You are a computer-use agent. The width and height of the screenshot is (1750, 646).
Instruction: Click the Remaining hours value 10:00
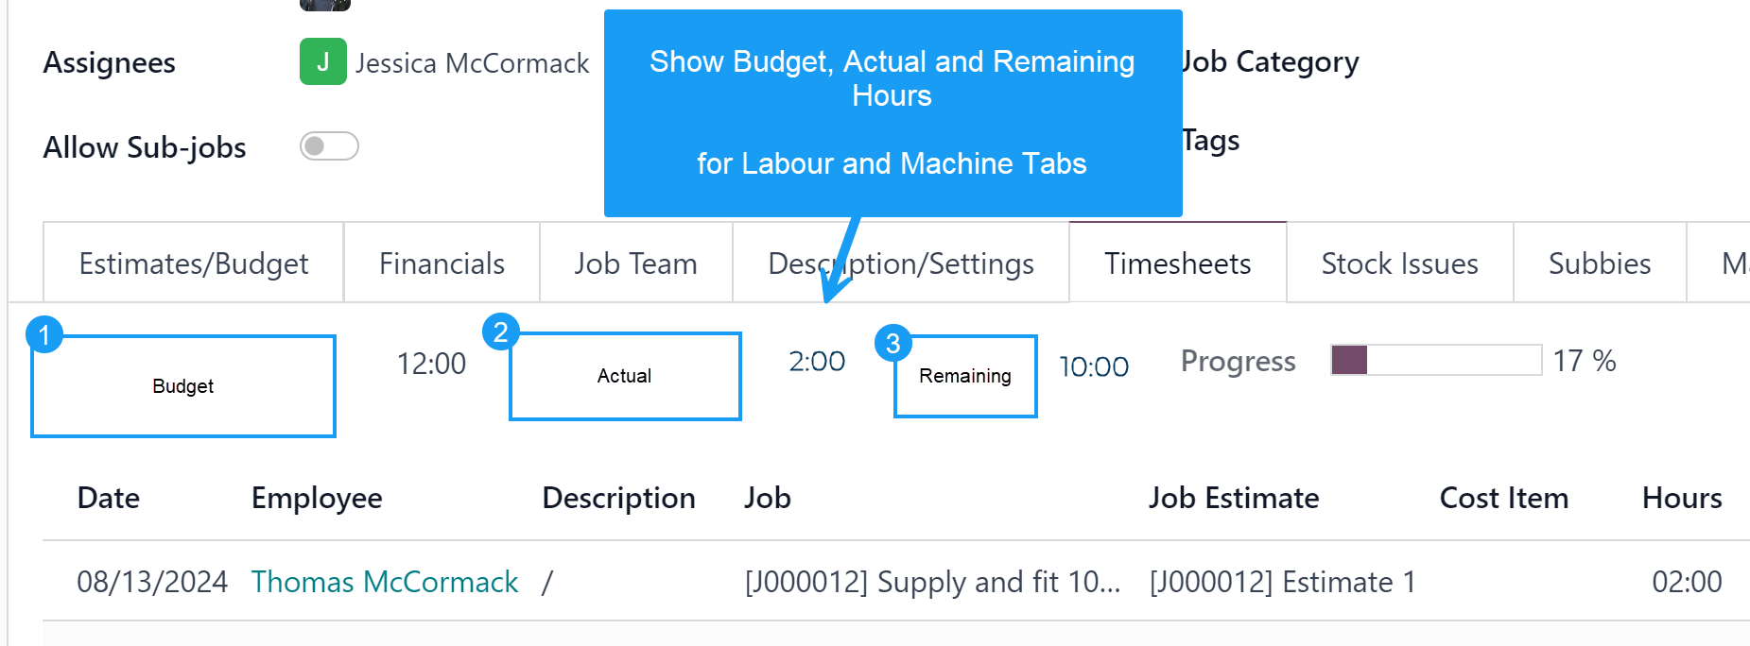pos(1093,366)
